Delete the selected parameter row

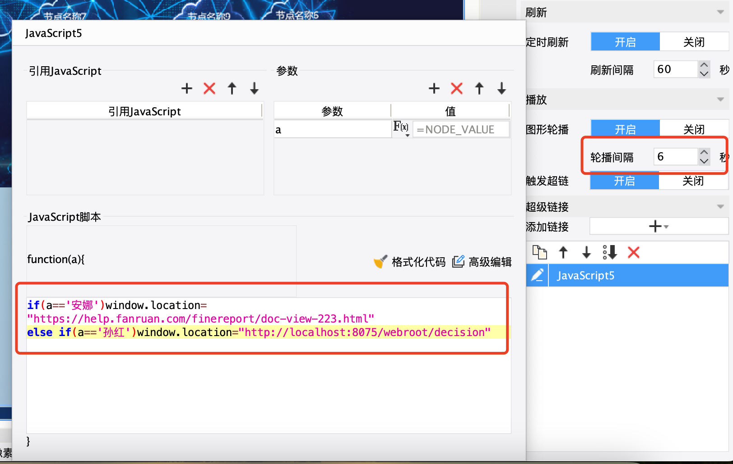pyautogui.click(x=457, y=88)
